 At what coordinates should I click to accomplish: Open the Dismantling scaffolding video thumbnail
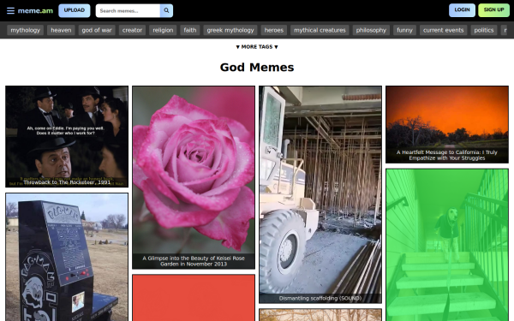tap(320, 194)
